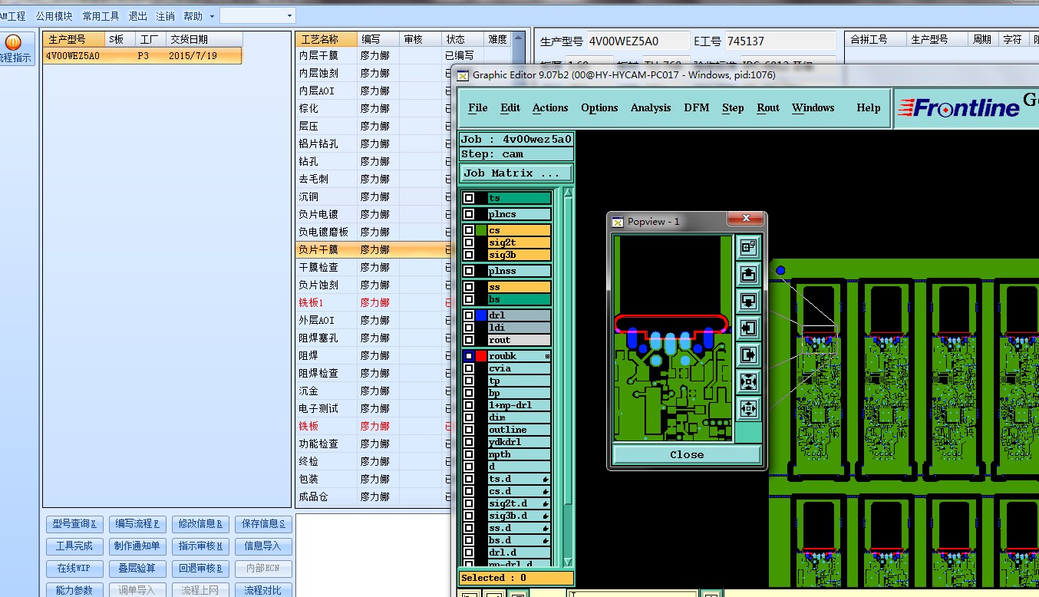Click the blue color swatch of drl layer
This screenshot has width=1039, height=597.
pos(481,315)
